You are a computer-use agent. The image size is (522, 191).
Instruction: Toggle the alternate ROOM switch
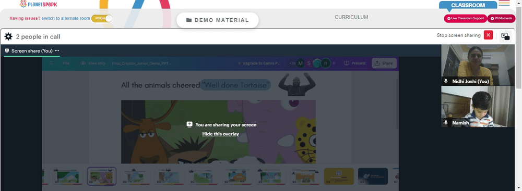point(102,18)
